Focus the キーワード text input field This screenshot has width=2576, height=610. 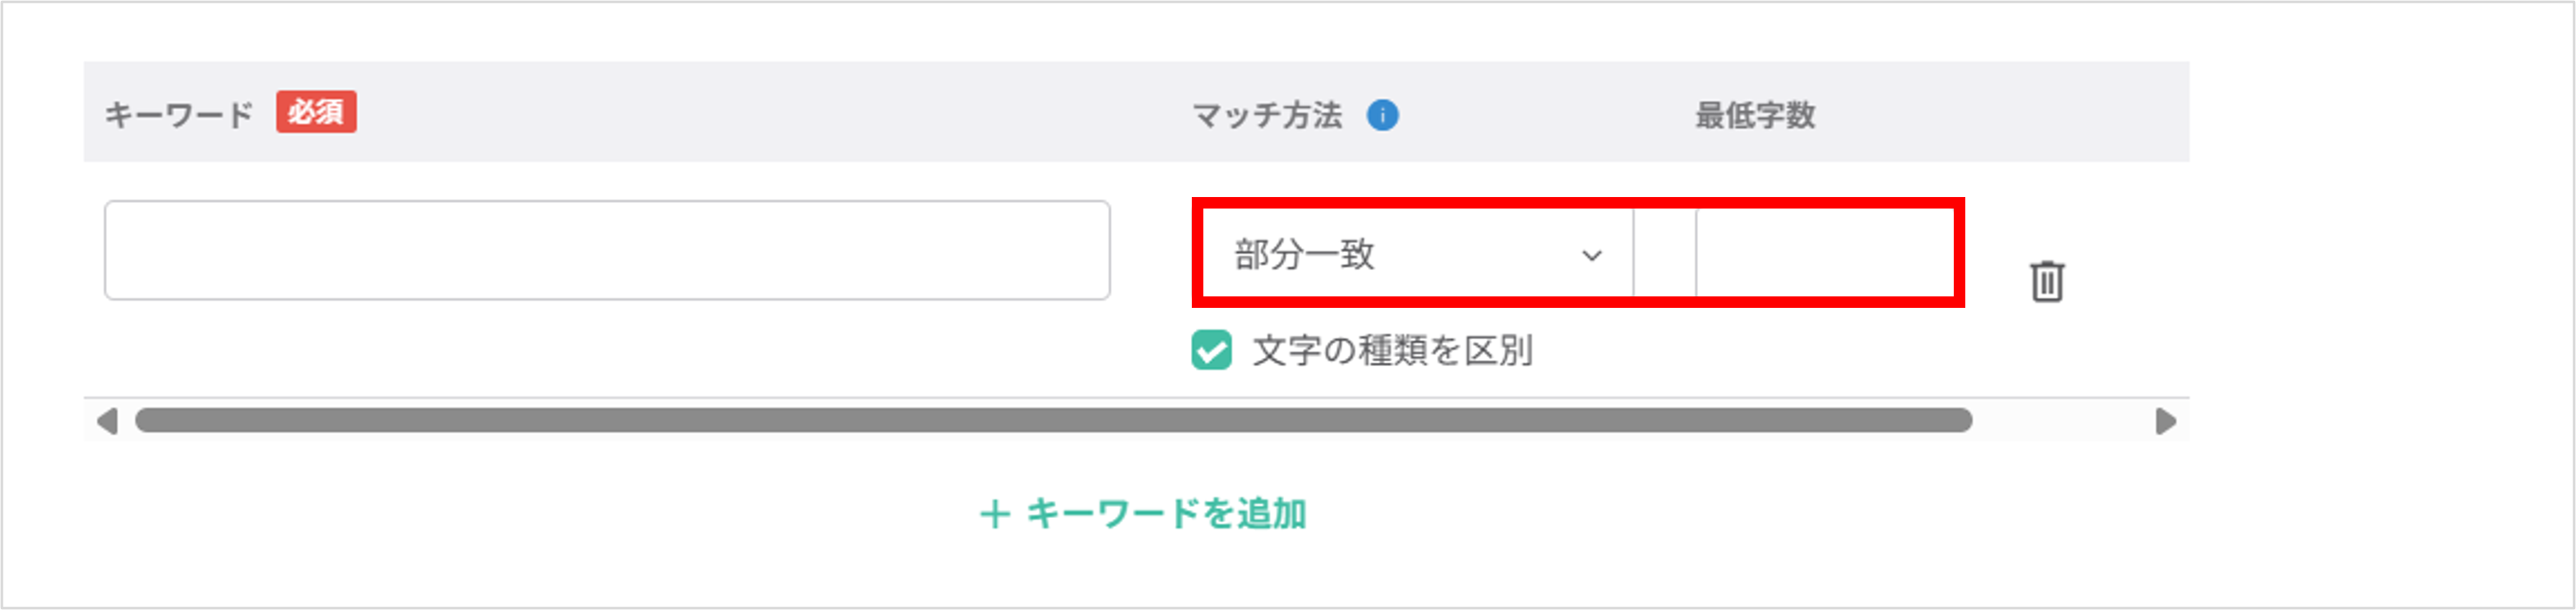607,250
